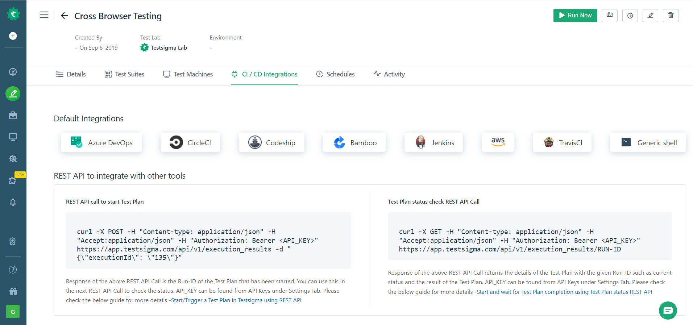Switch to the Schedules tab
693x325 pixels.
335,74
